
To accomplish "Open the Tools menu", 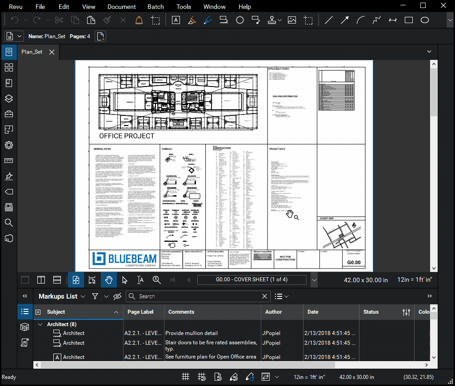I will click(x=184, y=6).
